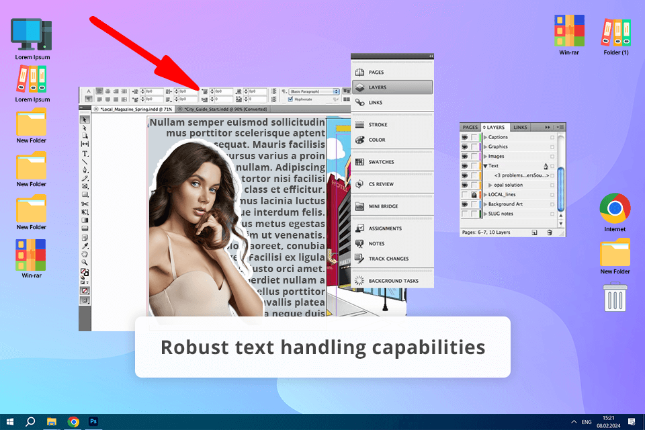Hide the Text layer via eye icon
The width and height of the screenshot is (645, 430).
coord(465,166)
